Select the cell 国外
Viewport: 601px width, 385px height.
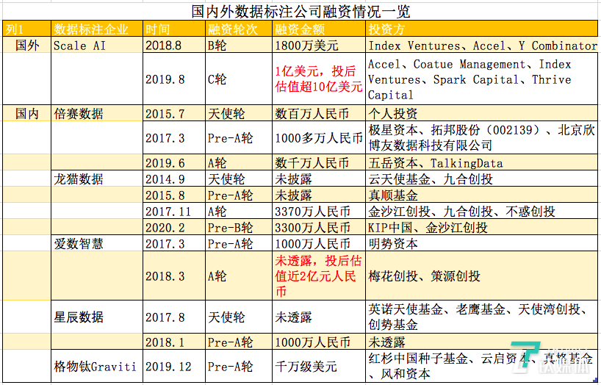pyautogui.click(x=27, y=45)
